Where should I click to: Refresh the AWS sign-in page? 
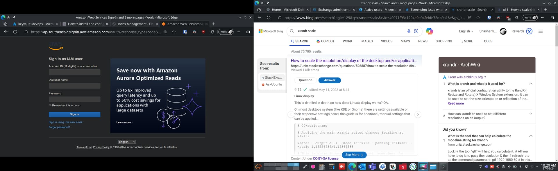point(15,32)
